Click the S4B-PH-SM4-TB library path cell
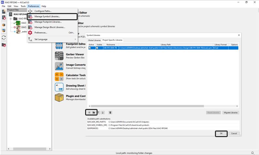This screenshot has height=155, width=259. [165, 48]
